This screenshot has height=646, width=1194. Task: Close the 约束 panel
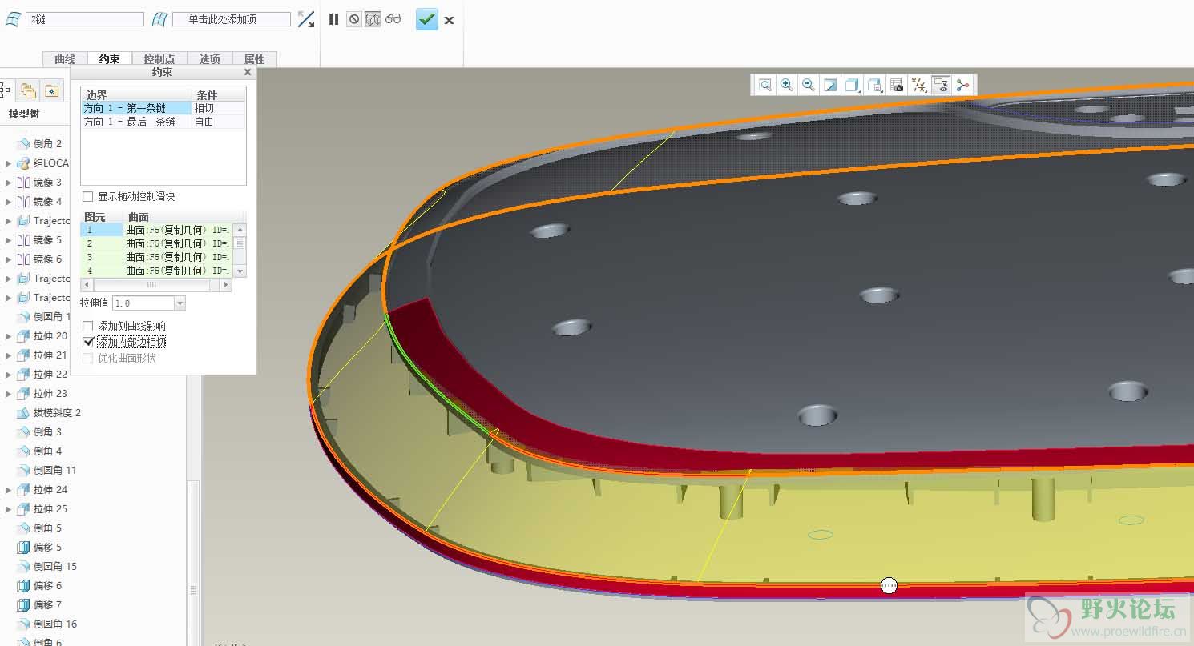[x=248, y=72]
